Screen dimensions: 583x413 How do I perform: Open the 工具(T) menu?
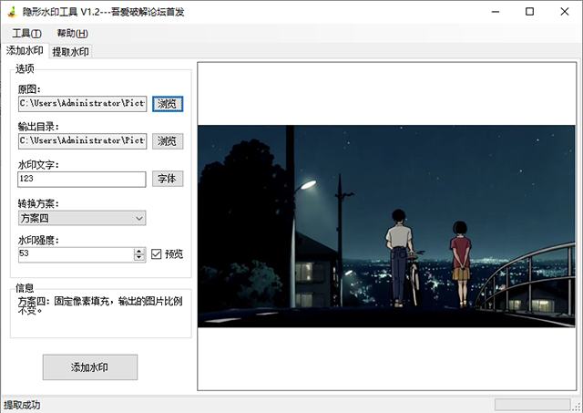26,34
